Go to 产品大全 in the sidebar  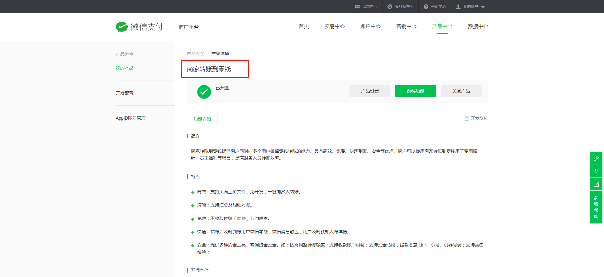[125, 54]
